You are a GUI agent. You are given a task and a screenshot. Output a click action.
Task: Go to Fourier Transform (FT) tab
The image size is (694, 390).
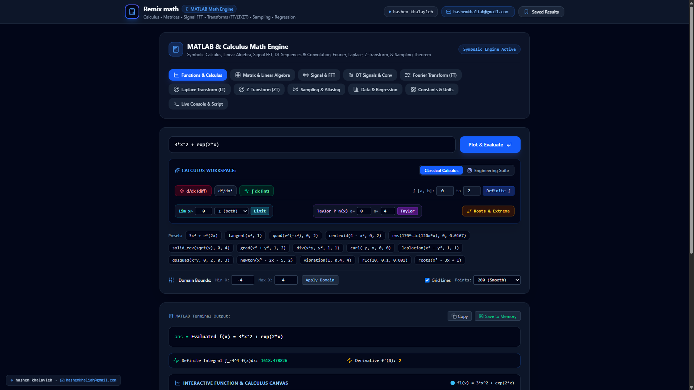pyautogui.click(x=431, y=75)
